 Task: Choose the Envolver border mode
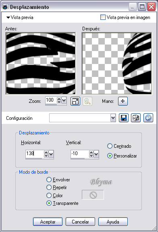pos(49,180)
